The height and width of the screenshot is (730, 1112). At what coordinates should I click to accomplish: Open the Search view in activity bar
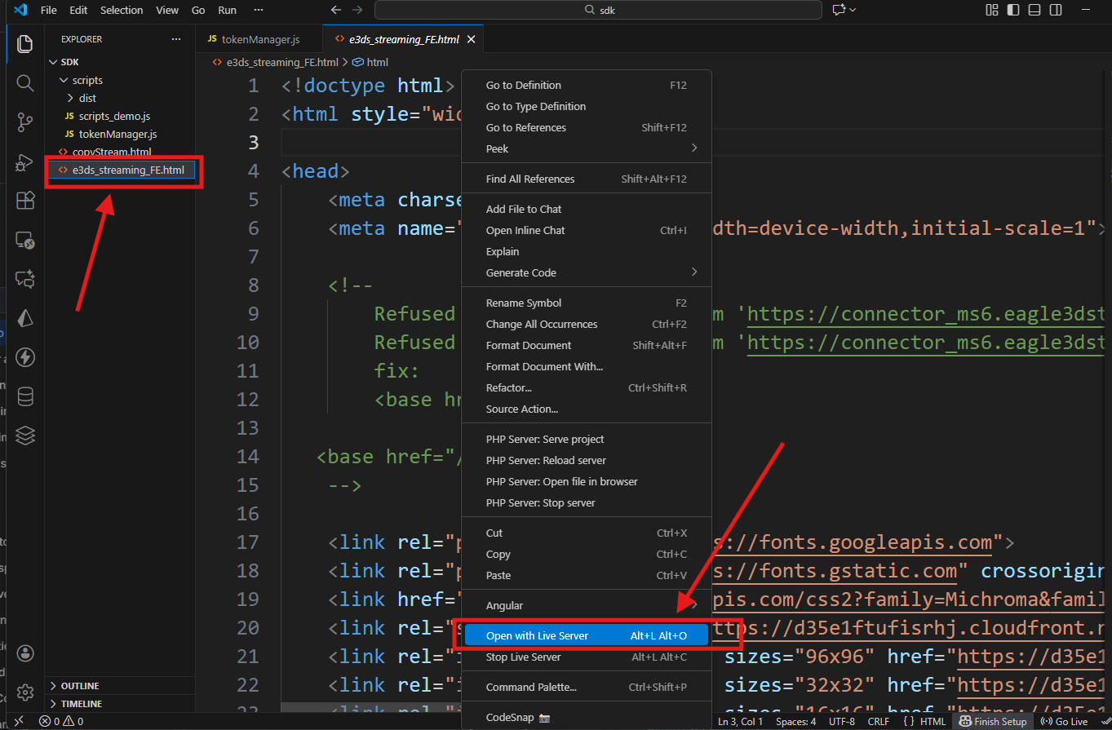[x=25, y=83]
